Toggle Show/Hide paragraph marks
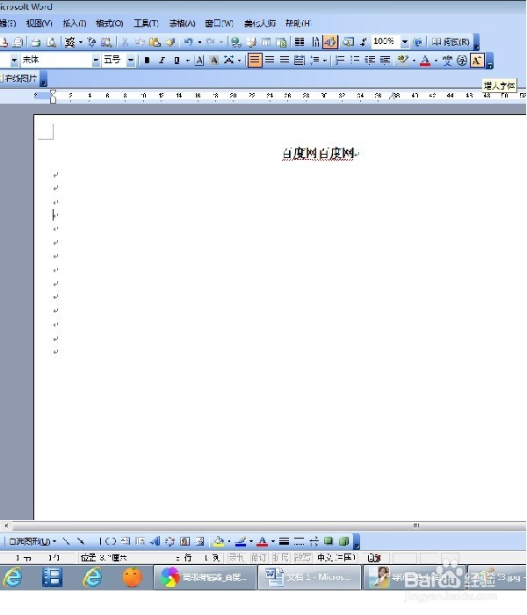Viewport: 527px width, 615px height. click(364, 41)
